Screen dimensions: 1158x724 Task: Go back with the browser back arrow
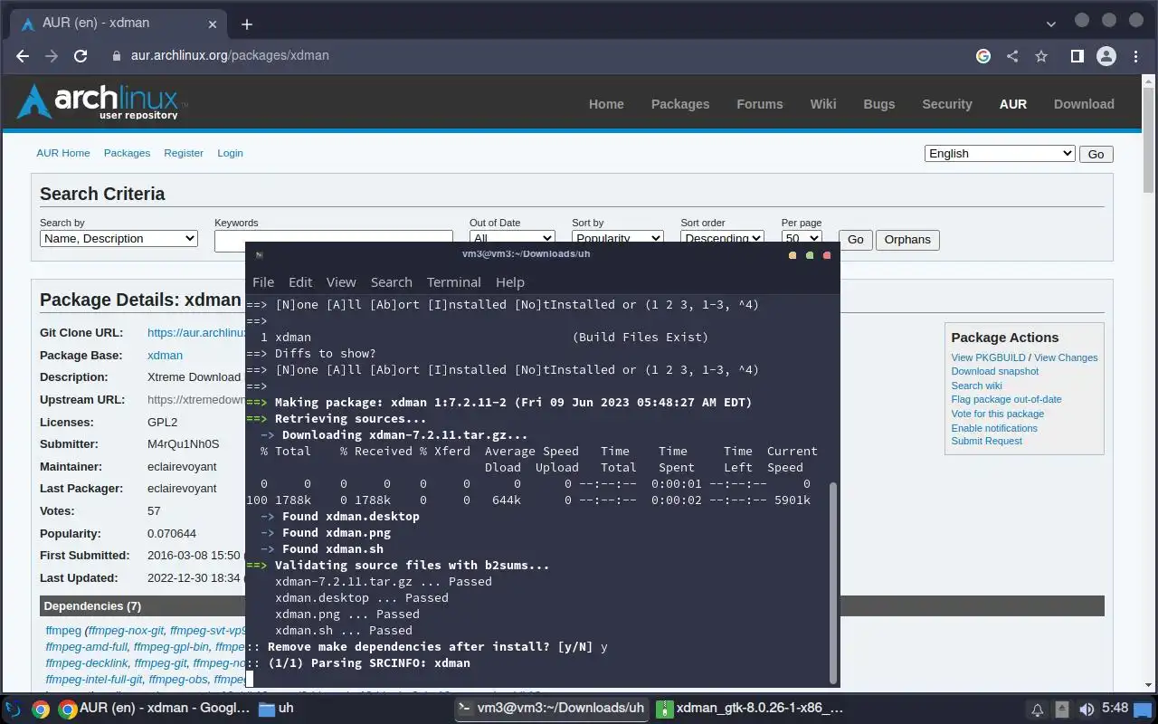click(23, 56)
